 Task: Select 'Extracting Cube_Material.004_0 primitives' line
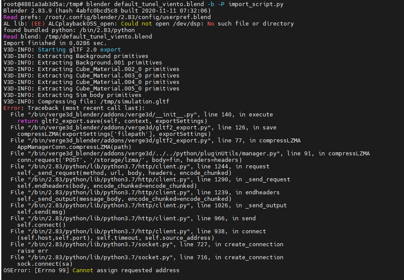pos(91,82)
